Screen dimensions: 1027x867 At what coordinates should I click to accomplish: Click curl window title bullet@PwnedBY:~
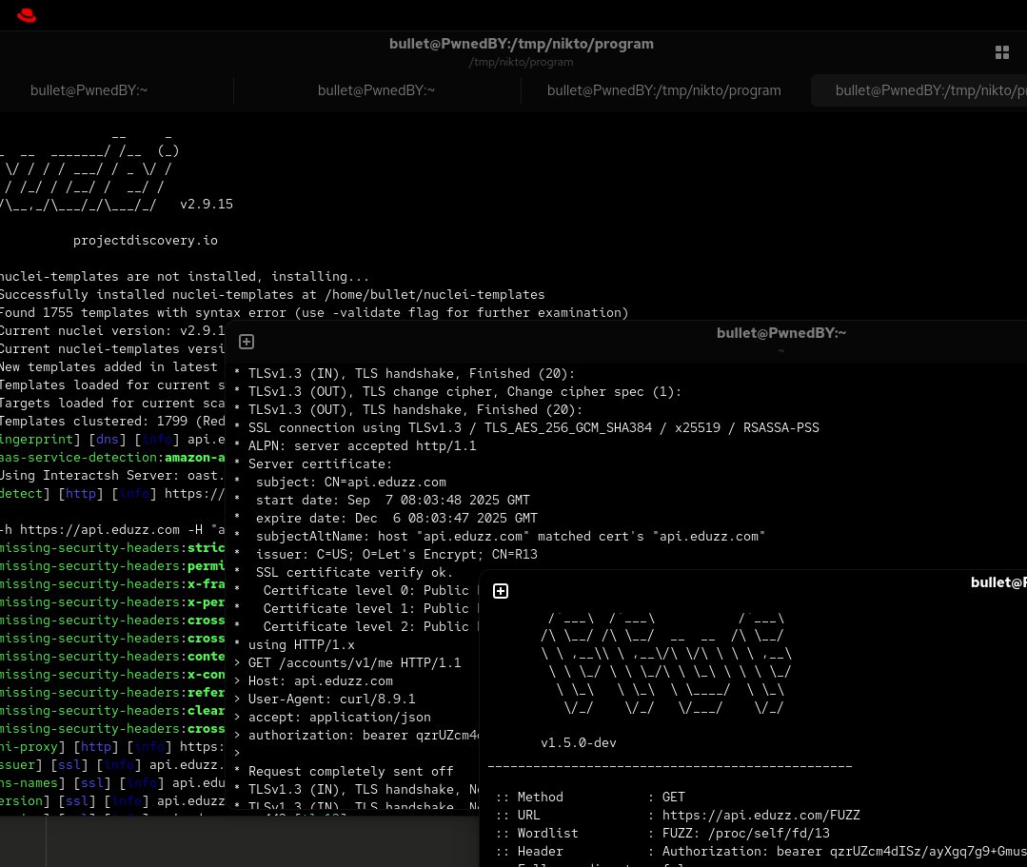pos(781,333)
